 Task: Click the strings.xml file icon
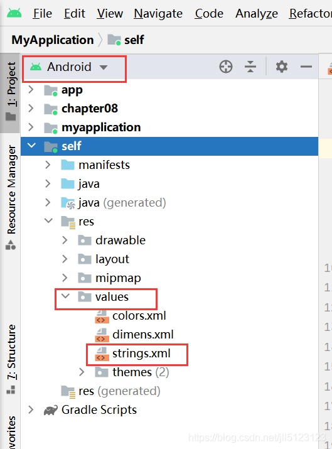pyautogui.click(x=102, y=354)
